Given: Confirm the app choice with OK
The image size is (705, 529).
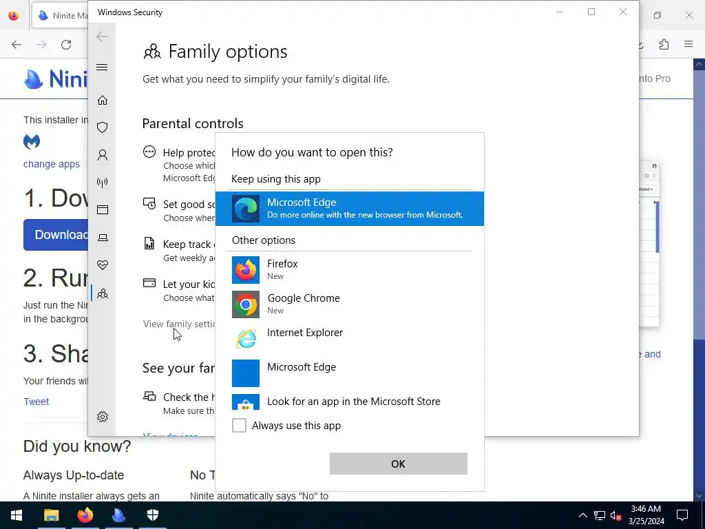Looking at the screenshot, I should [x=399, y=464].
